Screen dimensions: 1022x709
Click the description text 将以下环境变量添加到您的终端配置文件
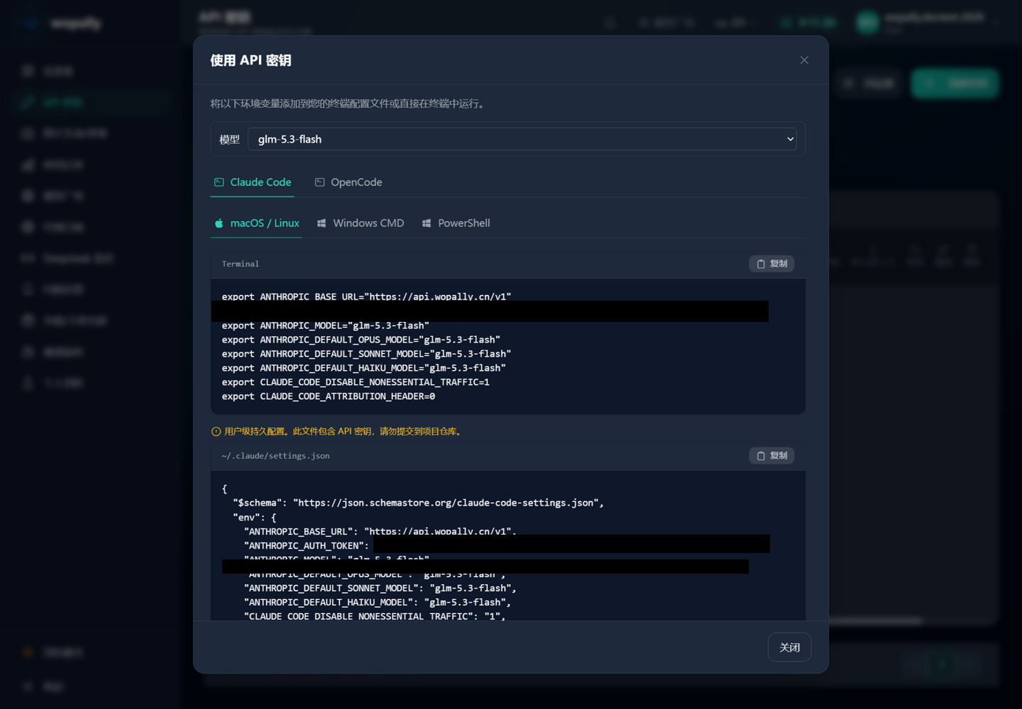point(348,104)
